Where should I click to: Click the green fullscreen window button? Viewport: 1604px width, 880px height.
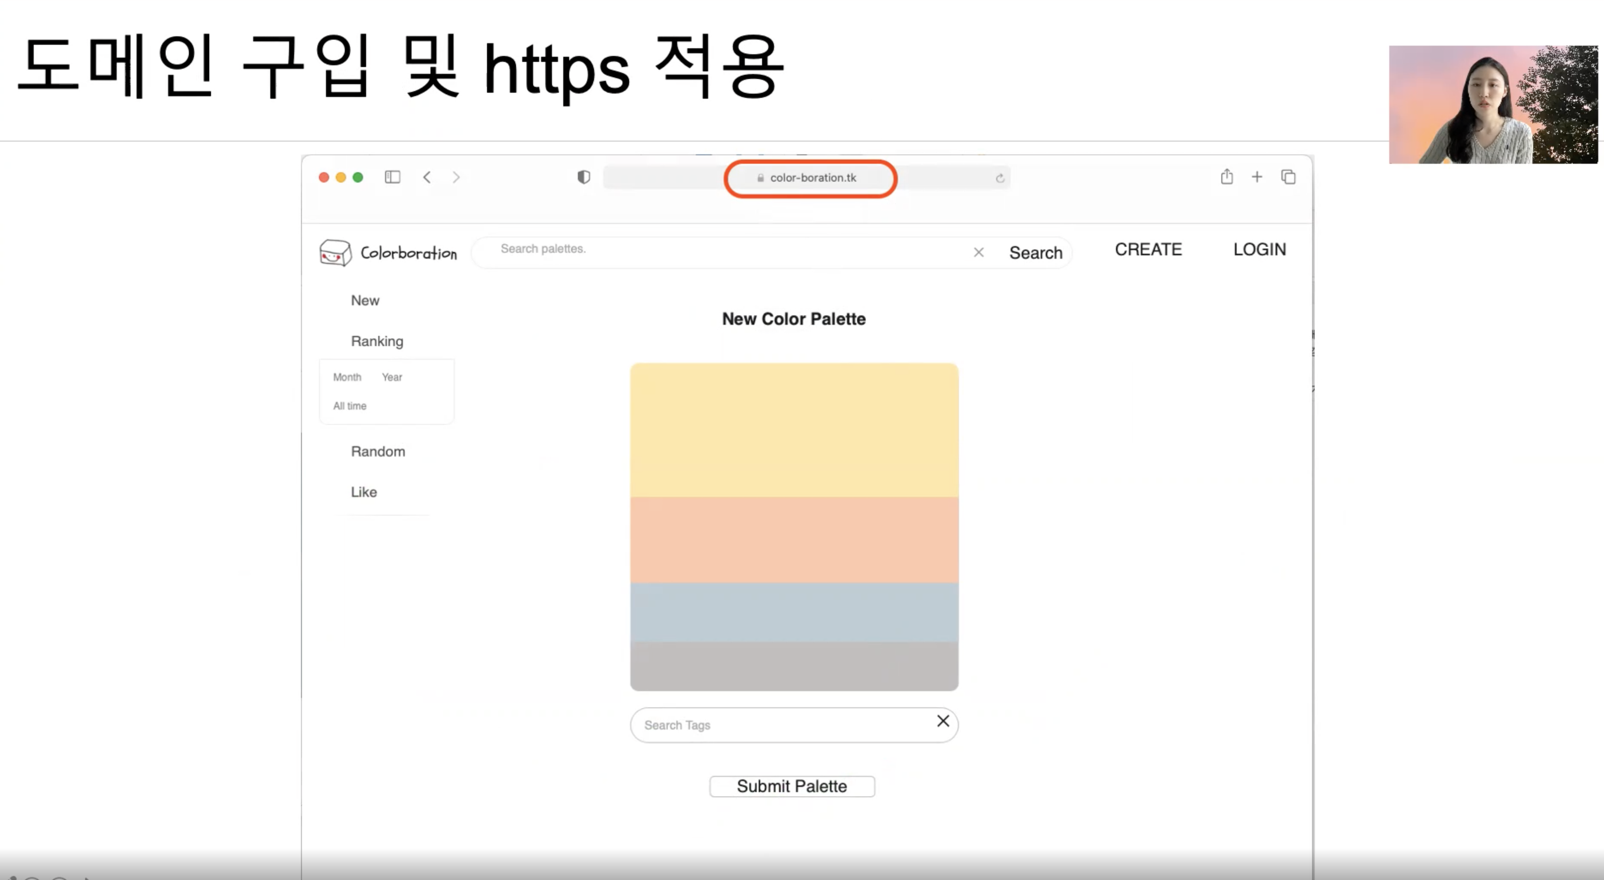(x=358, y=177)
